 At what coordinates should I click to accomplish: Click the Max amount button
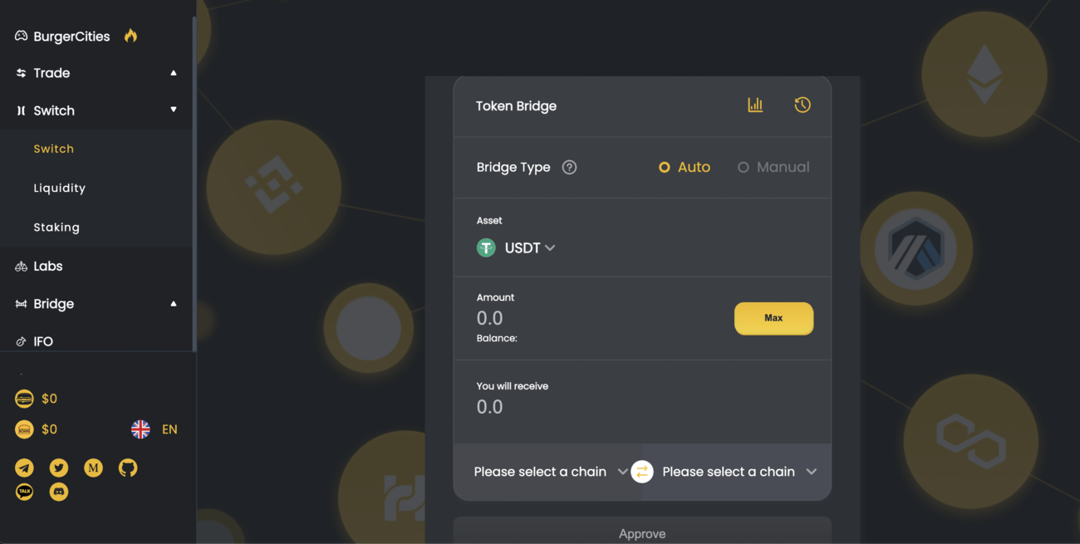point(773,318)
